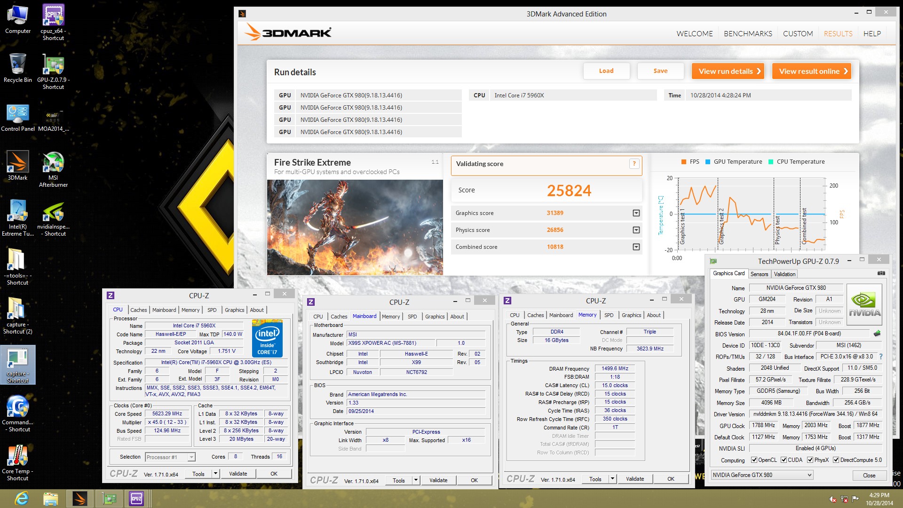Launch the 3DMark desktop shortcut
This screenshot has width=903, height=508.
[x=17, y=166]
